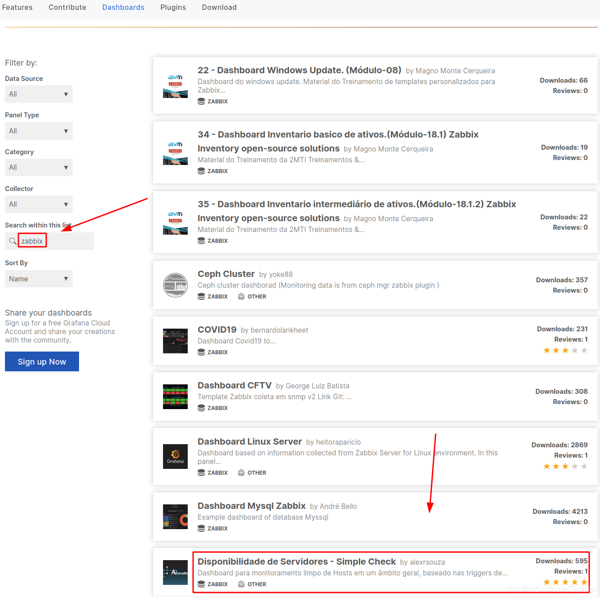Open the Features nav item
600x597 pixels.
(x=17, y=7)
